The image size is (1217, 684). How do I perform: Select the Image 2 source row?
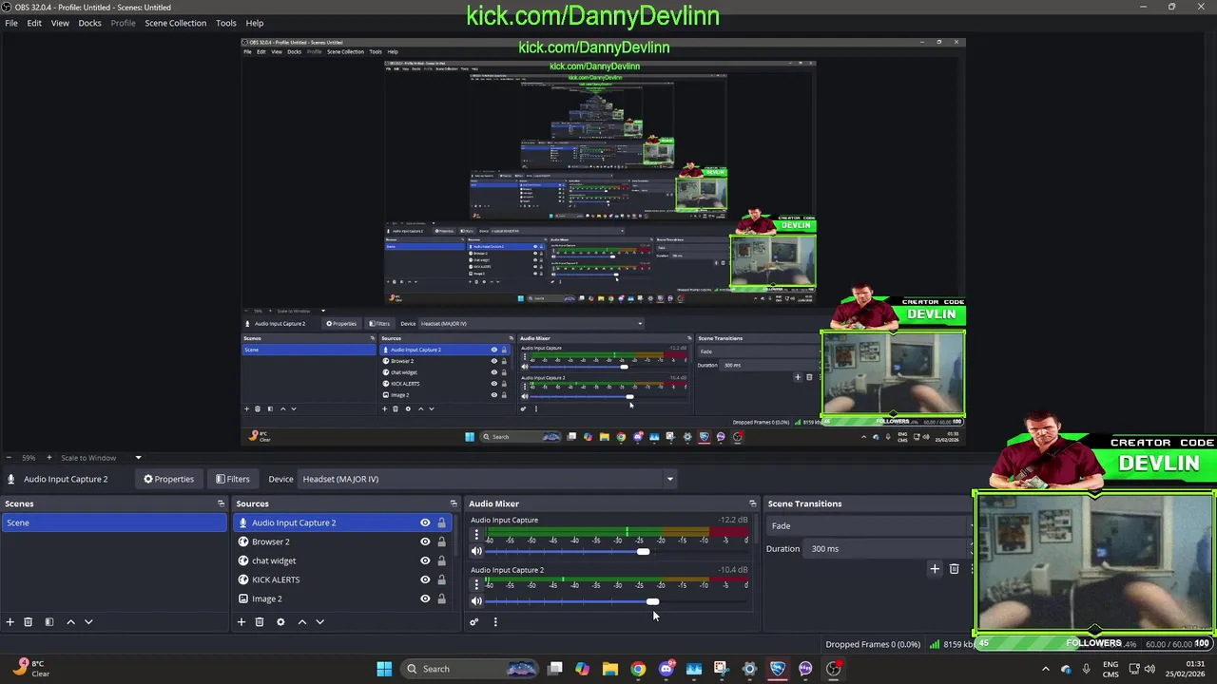coord(344,598)
